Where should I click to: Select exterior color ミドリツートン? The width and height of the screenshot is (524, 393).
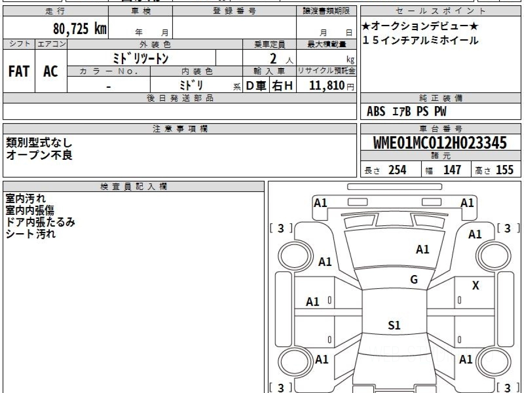click(140, 58)
